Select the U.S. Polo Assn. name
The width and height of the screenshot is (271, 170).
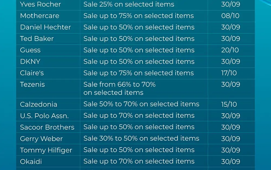tap(44, 116)
